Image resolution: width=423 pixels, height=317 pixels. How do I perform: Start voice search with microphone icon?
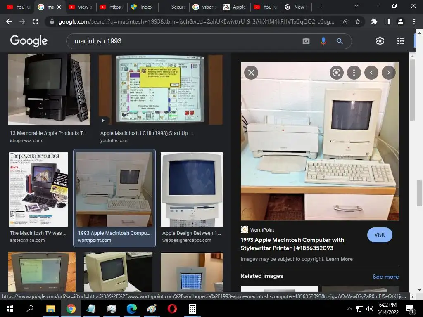click(323, 41)
